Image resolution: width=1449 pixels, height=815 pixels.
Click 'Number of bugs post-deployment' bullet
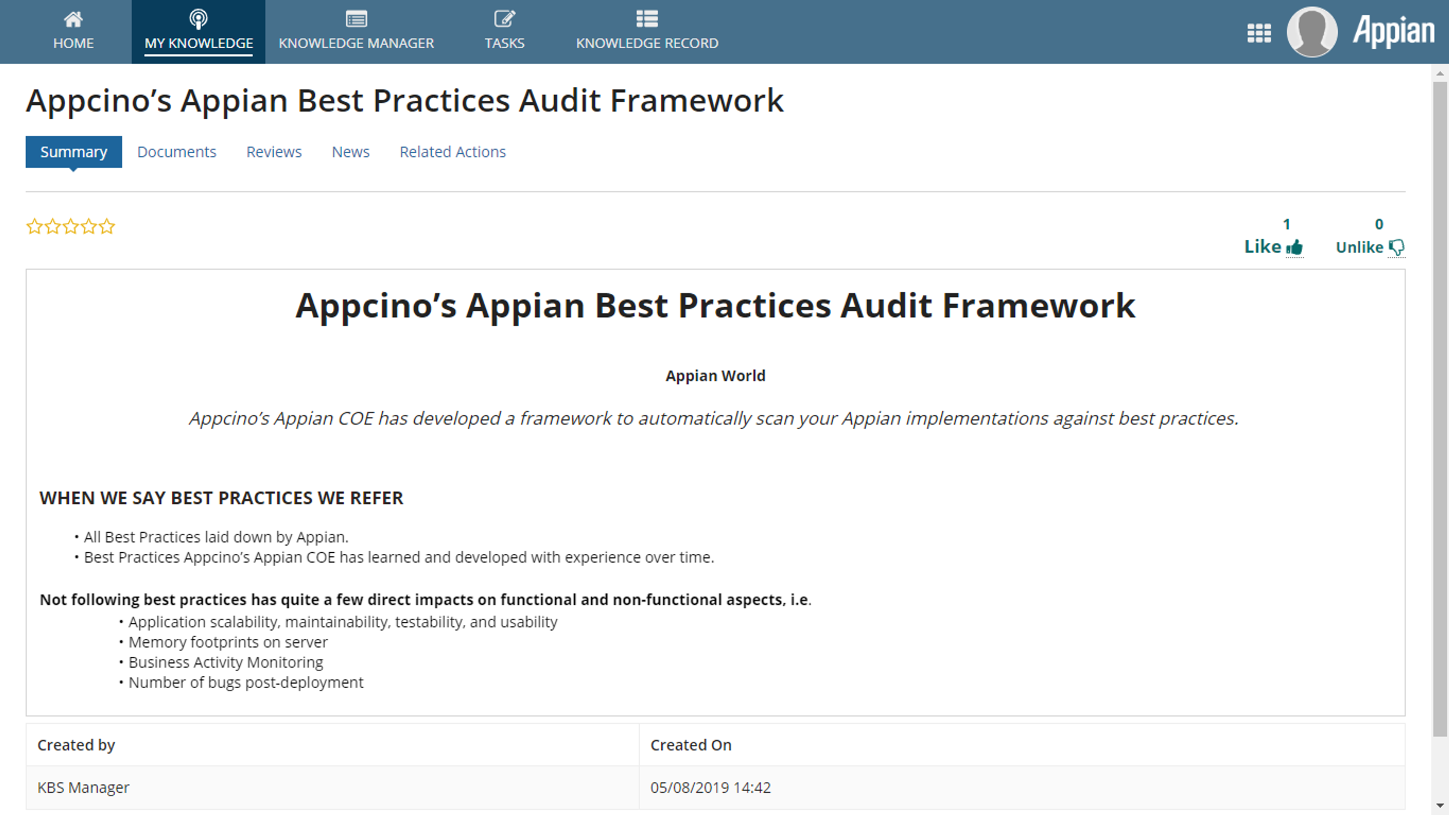coord(246,683)
